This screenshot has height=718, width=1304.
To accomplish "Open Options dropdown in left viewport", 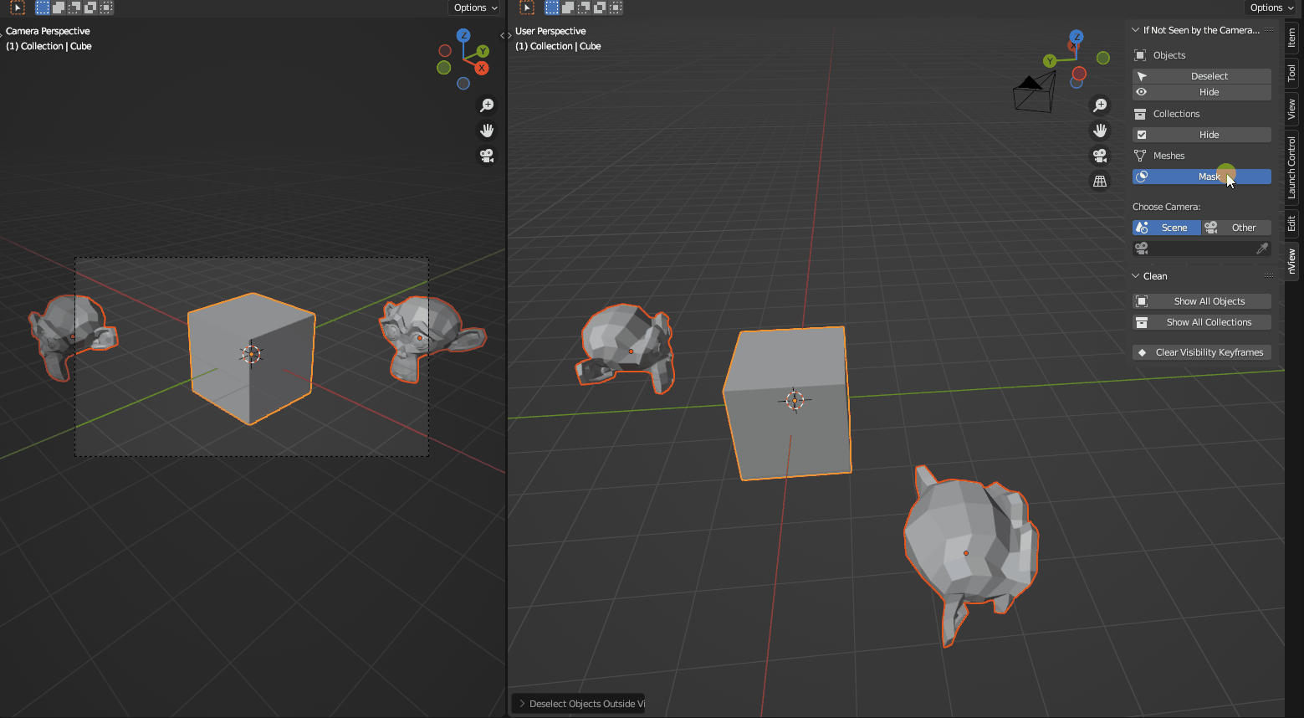I will tap(475, 8).
